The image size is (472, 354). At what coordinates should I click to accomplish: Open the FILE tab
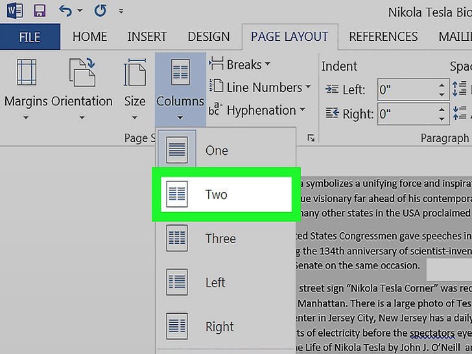(30, 37)
